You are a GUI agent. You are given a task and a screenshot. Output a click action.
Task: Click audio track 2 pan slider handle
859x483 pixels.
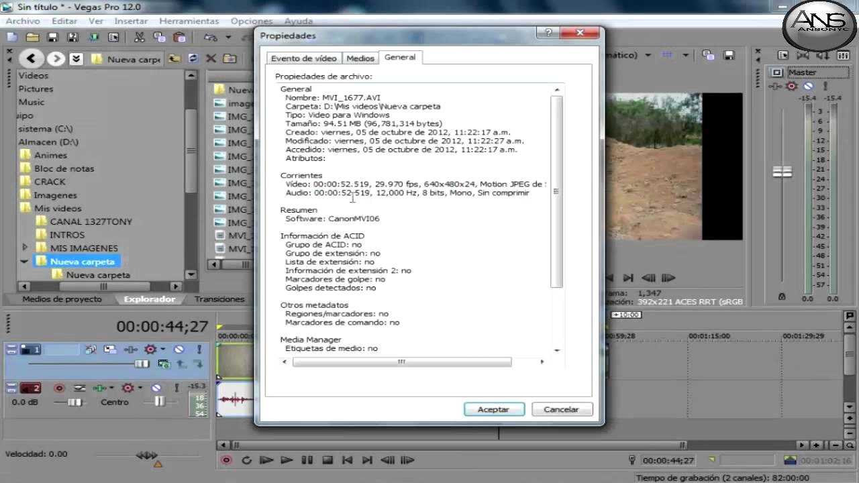pos(159,401)
